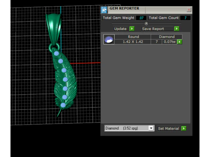
Task: Click the GEM REPORTER title text
Action: (124, 8)
